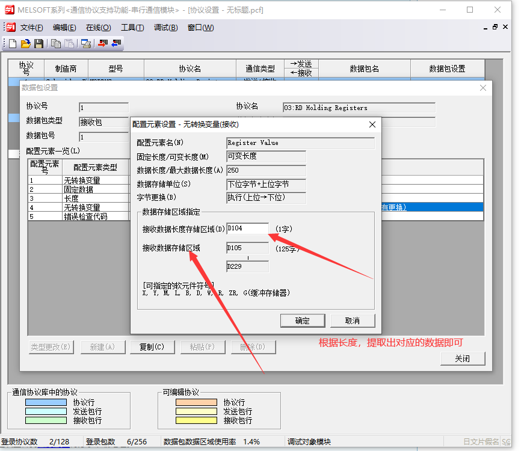
Task: Click the 确定 button in the dialog
Action: (302, 321)
